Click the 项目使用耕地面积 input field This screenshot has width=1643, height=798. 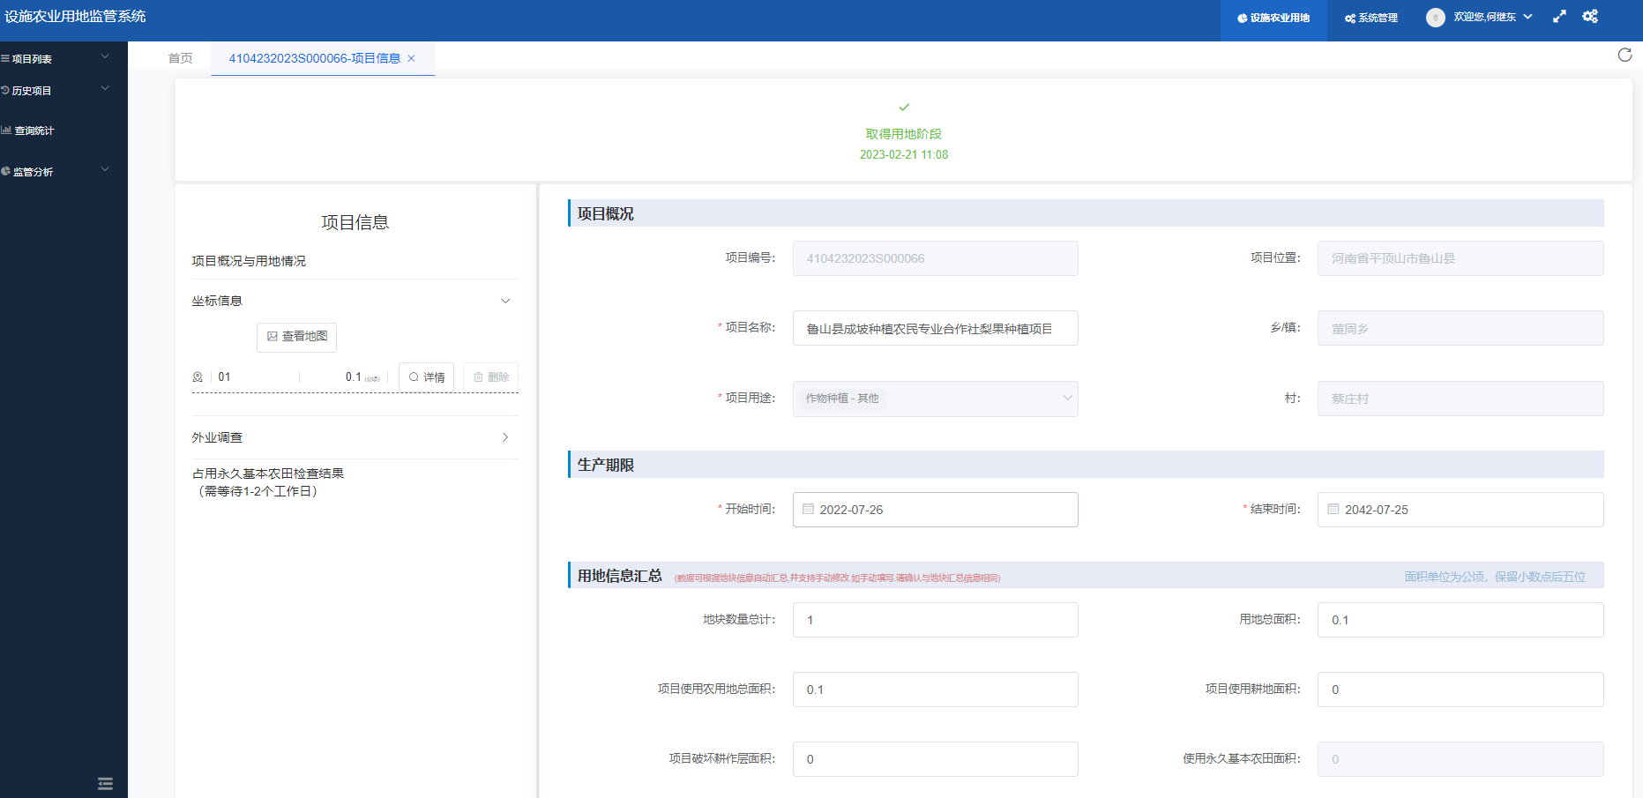1460,690
